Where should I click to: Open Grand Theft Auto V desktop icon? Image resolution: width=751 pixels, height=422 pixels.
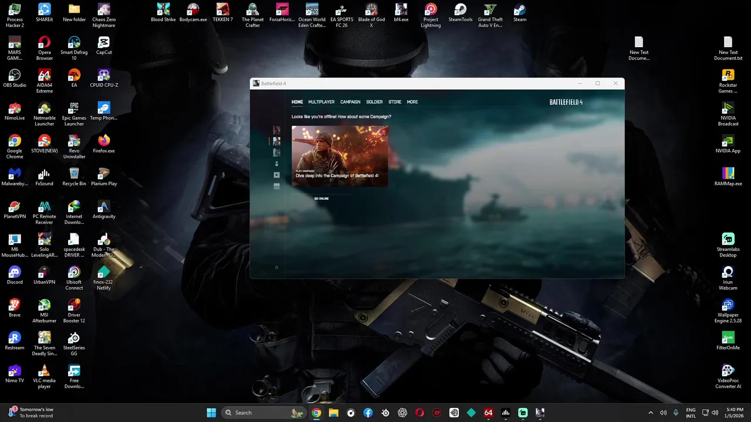point(490,16)
